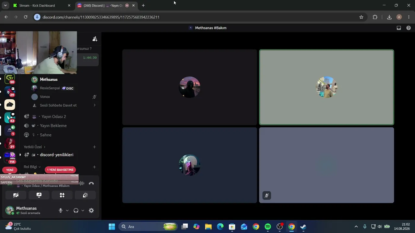415x233 pixels.
Task: Share your screen in voice panel
Action: (39, 195)
